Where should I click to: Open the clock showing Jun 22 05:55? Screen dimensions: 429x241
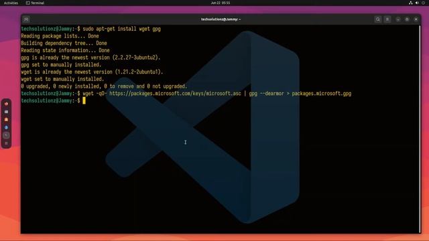[x=221, y=3]
